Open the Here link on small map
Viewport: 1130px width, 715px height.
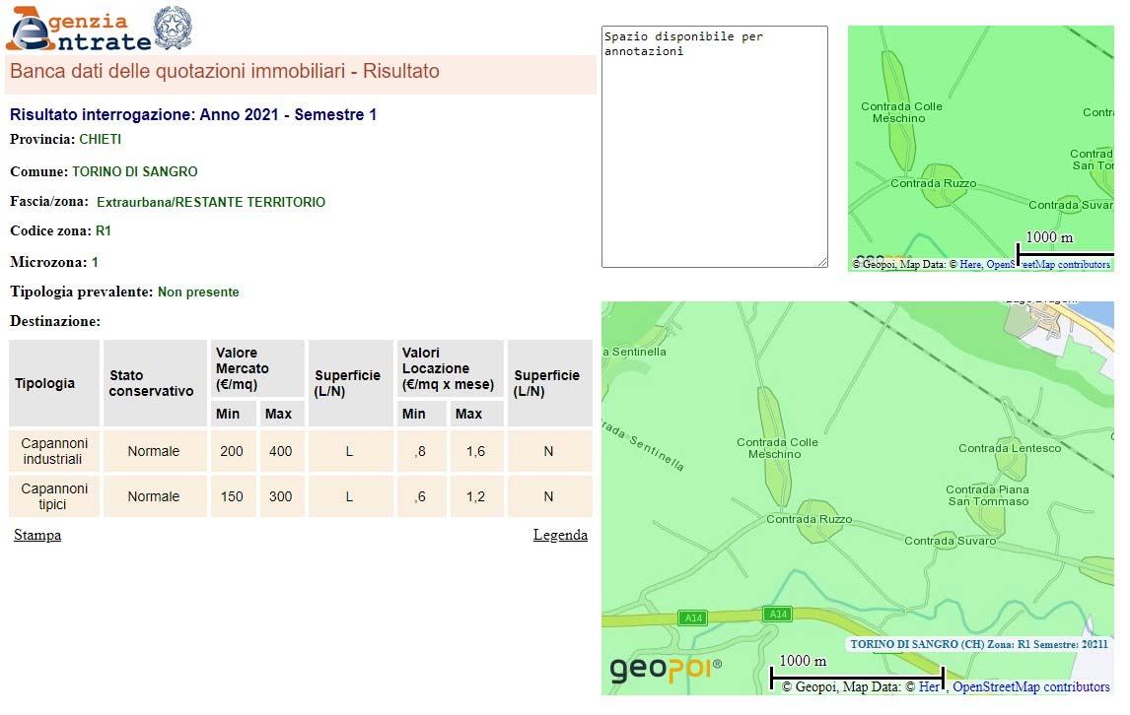pos(970,264)
